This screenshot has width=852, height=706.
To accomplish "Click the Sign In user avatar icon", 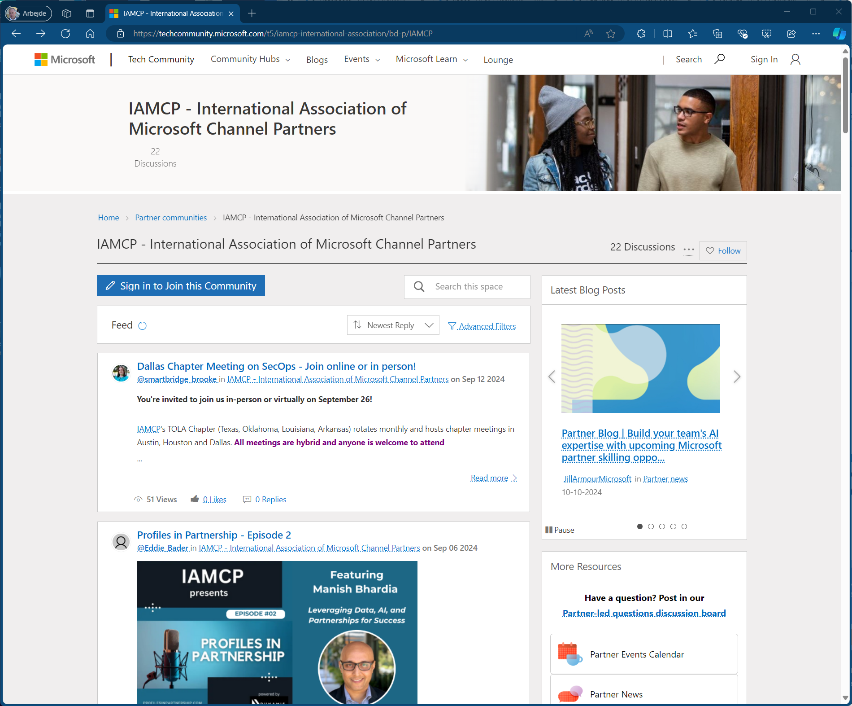I will [x=795, y=60].
